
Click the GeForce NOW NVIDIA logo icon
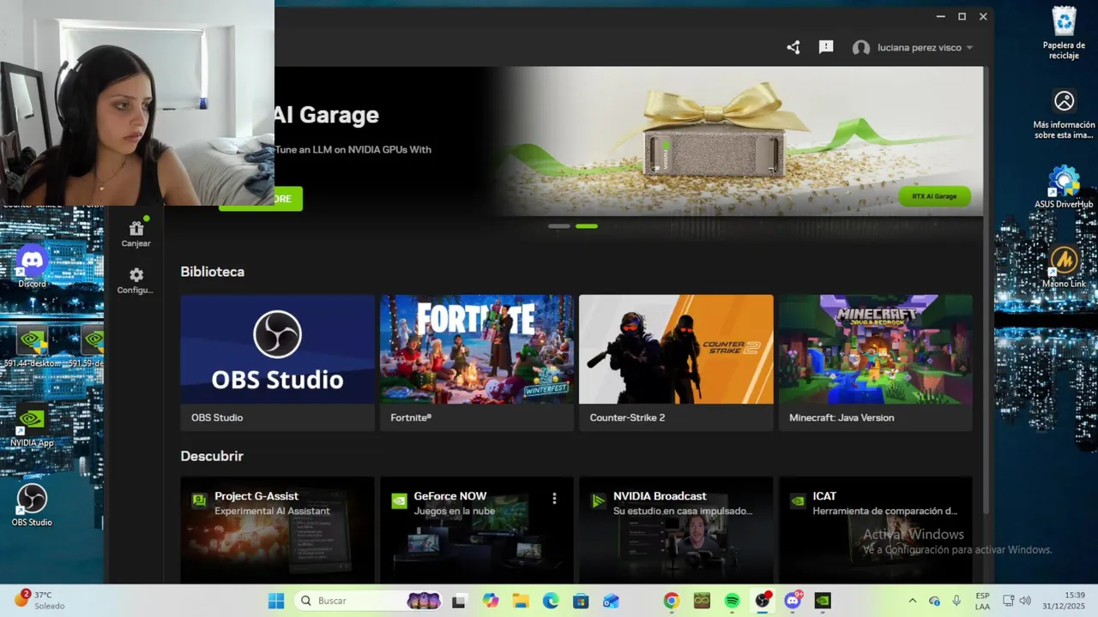[399, 500]
